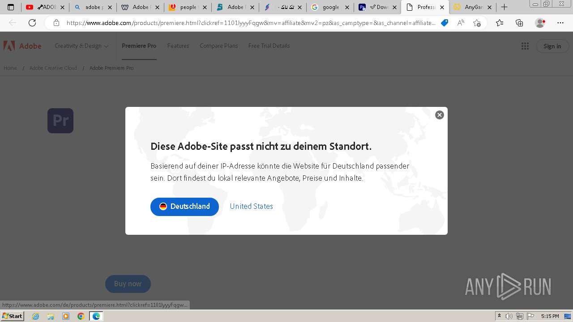The image size is (573, 322).
Task: Click the Sign in button
Action: click(552, 46)
